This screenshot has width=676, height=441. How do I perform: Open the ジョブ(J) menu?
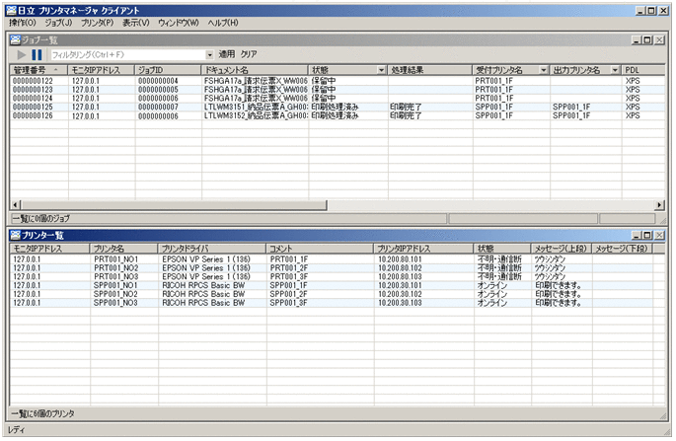pos(58,23)
